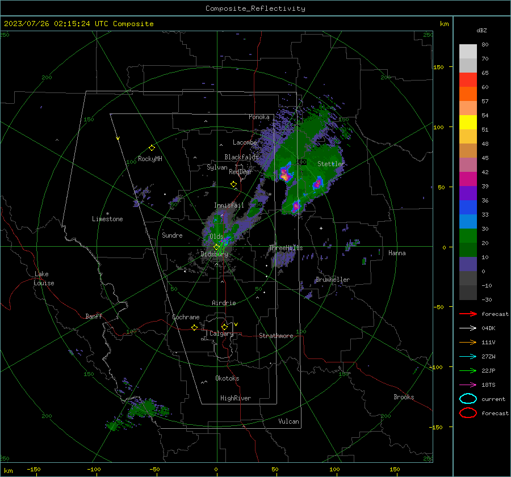The image size is (511, 477).
Task: Click the orange 60-57 dBZ color swatch
Action: [468, 94]
